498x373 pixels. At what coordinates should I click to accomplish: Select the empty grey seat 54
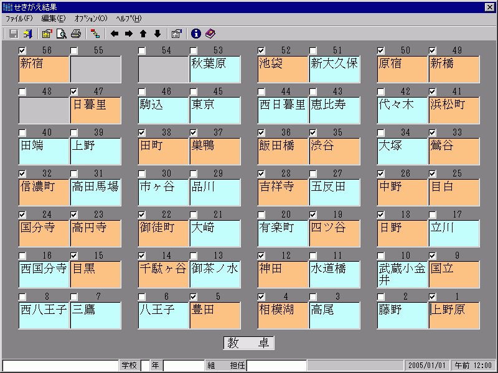pos(163,69)
